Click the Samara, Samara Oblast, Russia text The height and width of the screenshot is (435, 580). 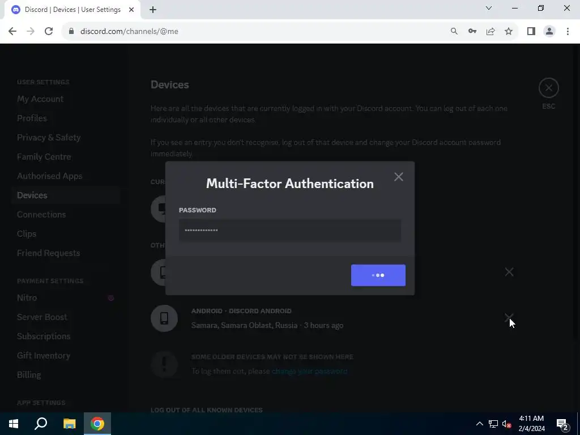click(x=245, y=326)
